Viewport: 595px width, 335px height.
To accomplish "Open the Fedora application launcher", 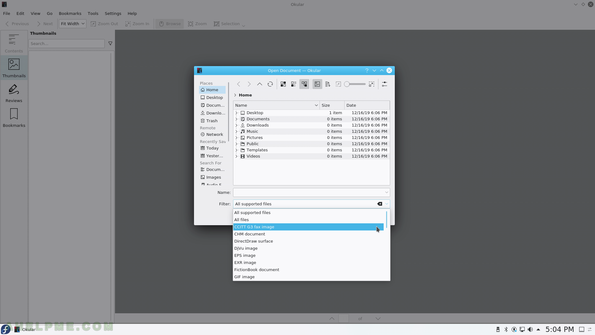I will (x=6, y=329).
